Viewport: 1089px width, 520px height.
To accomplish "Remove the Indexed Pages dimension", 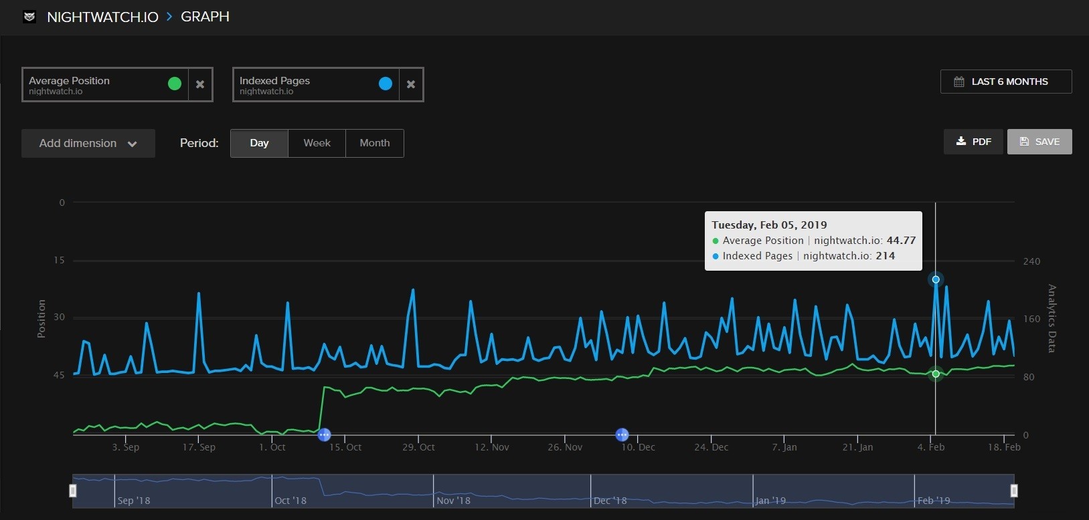I will (411, 84).
